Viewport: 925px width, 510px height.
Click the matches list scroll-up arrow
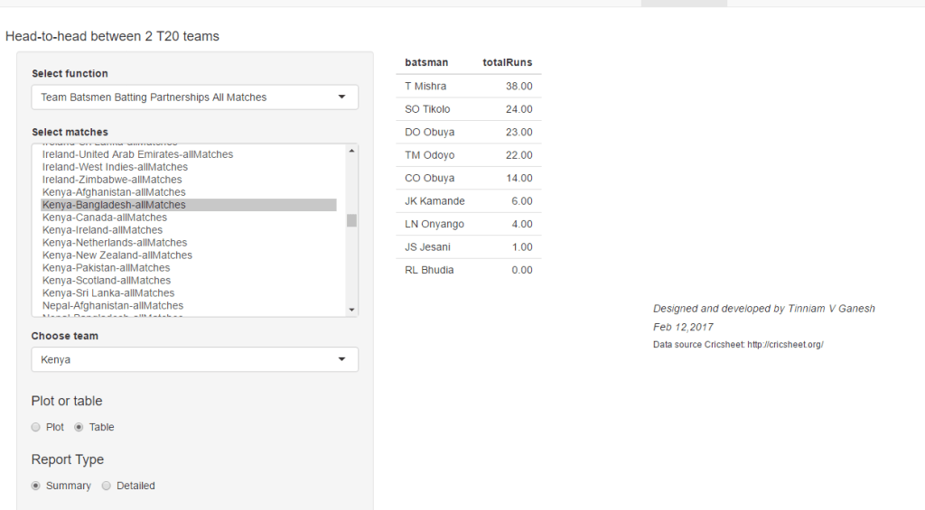tap(351, 151)
